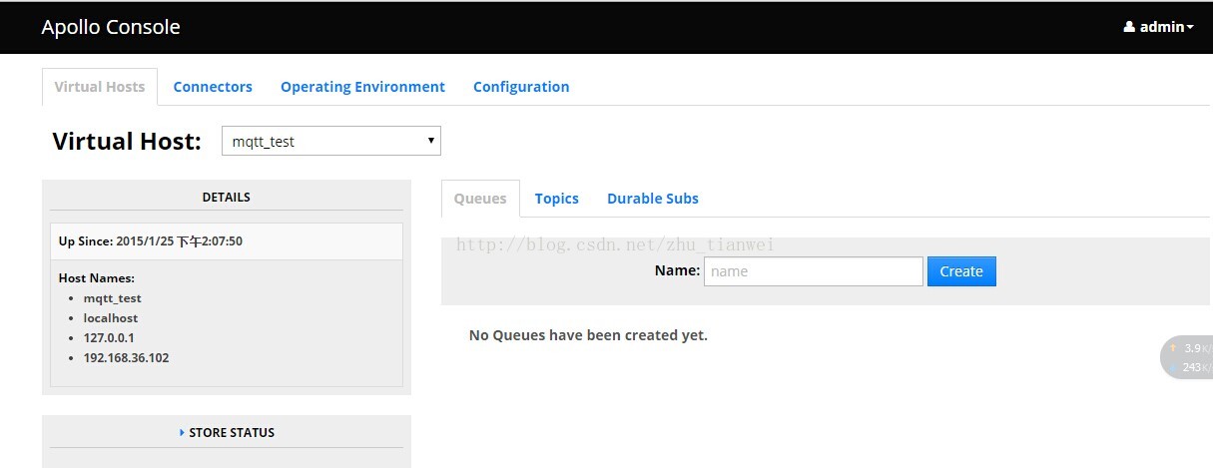The width and height of the screenshot is (1213, 468).
Task: Click the Host Names label
Action: pyautogui.click(x=97, y=278)
